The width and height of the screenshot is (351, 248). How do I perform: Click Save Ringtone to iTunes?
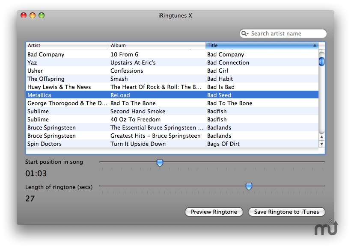click(286, 212)
